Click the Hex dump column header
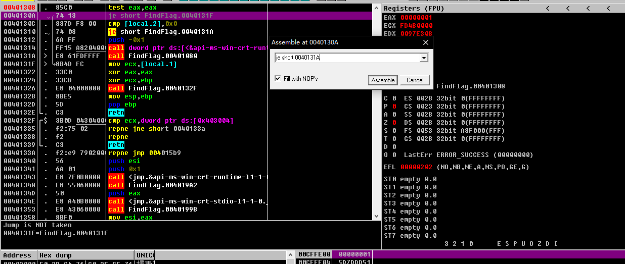This screenshot has height=264, width=625. click(x=86, y=255)
